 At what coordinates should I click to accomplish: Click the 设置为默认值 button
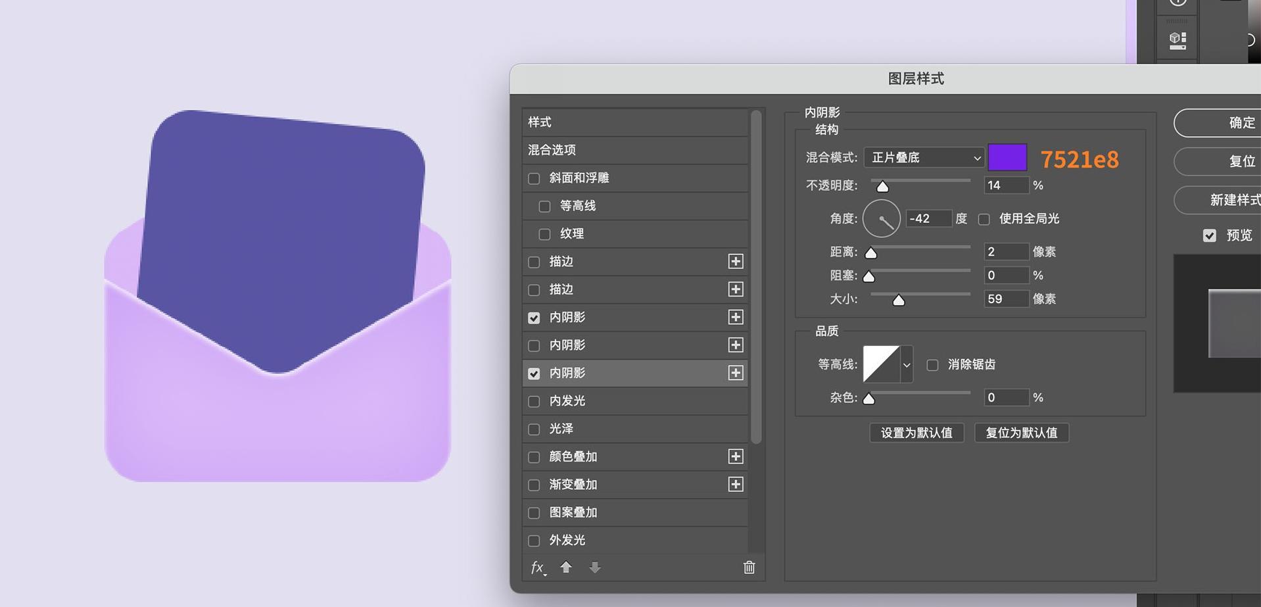(916, 433)
